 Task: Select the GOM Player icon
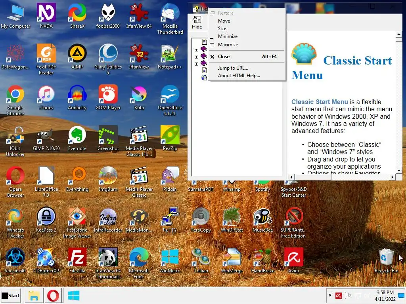click(108, 97)
